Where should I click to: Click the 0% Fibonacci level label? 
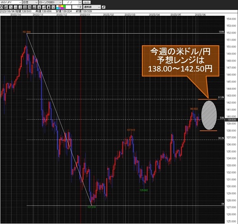223,204
